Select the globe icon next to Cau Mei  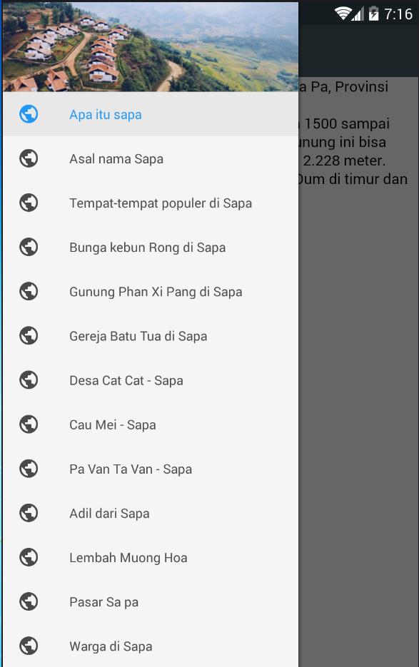coord(29,424)
